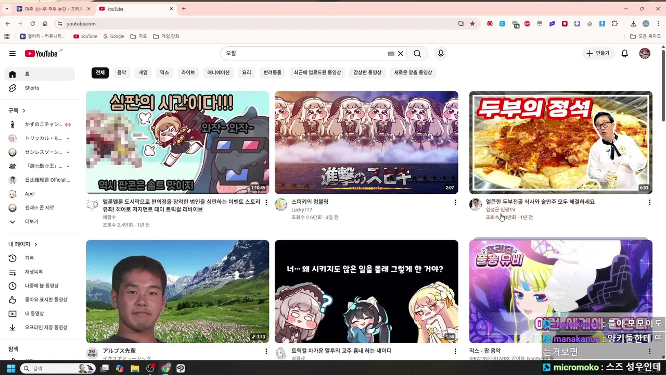Expand the 내 페이지 section header
The height and width of the screenshot is (375, 666).
(x=23, y=244)
